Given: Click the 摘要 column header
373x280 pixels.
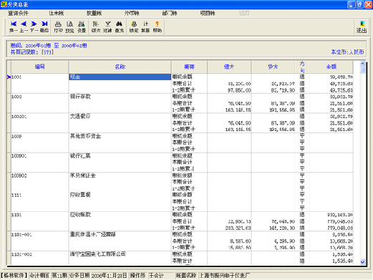Looking at the screenshot, I should pyautogui.click(x=189, y=67).
